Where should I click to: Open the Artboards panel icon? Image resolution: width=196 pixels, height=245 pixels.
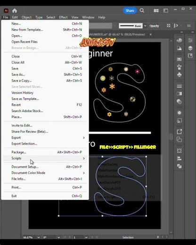pos(179,139)
